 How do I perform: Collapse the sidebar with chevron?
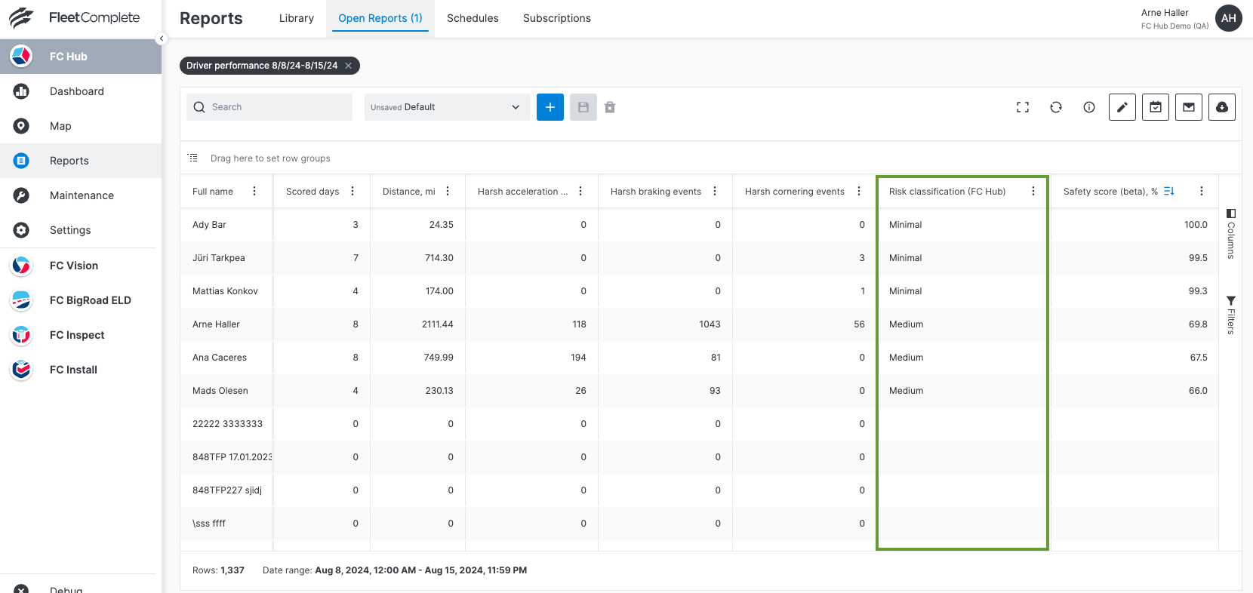click(x=161, y=38)
